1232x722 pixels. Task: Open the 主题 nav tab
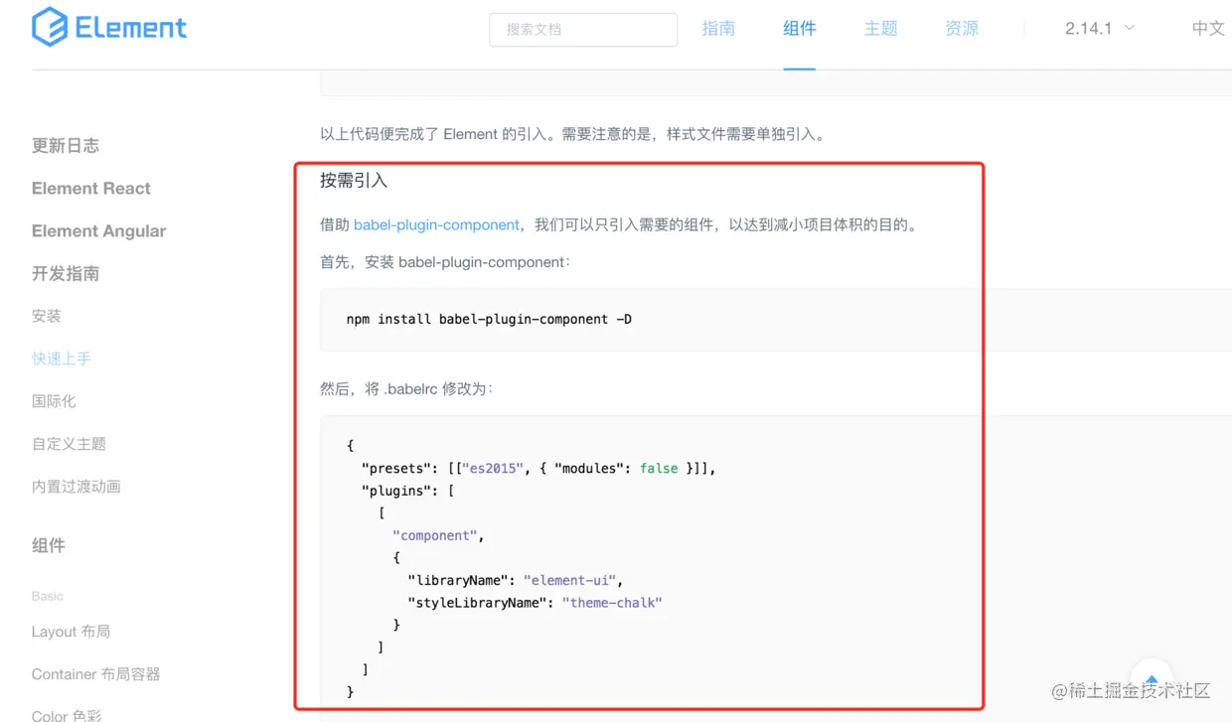pos(880,29)
